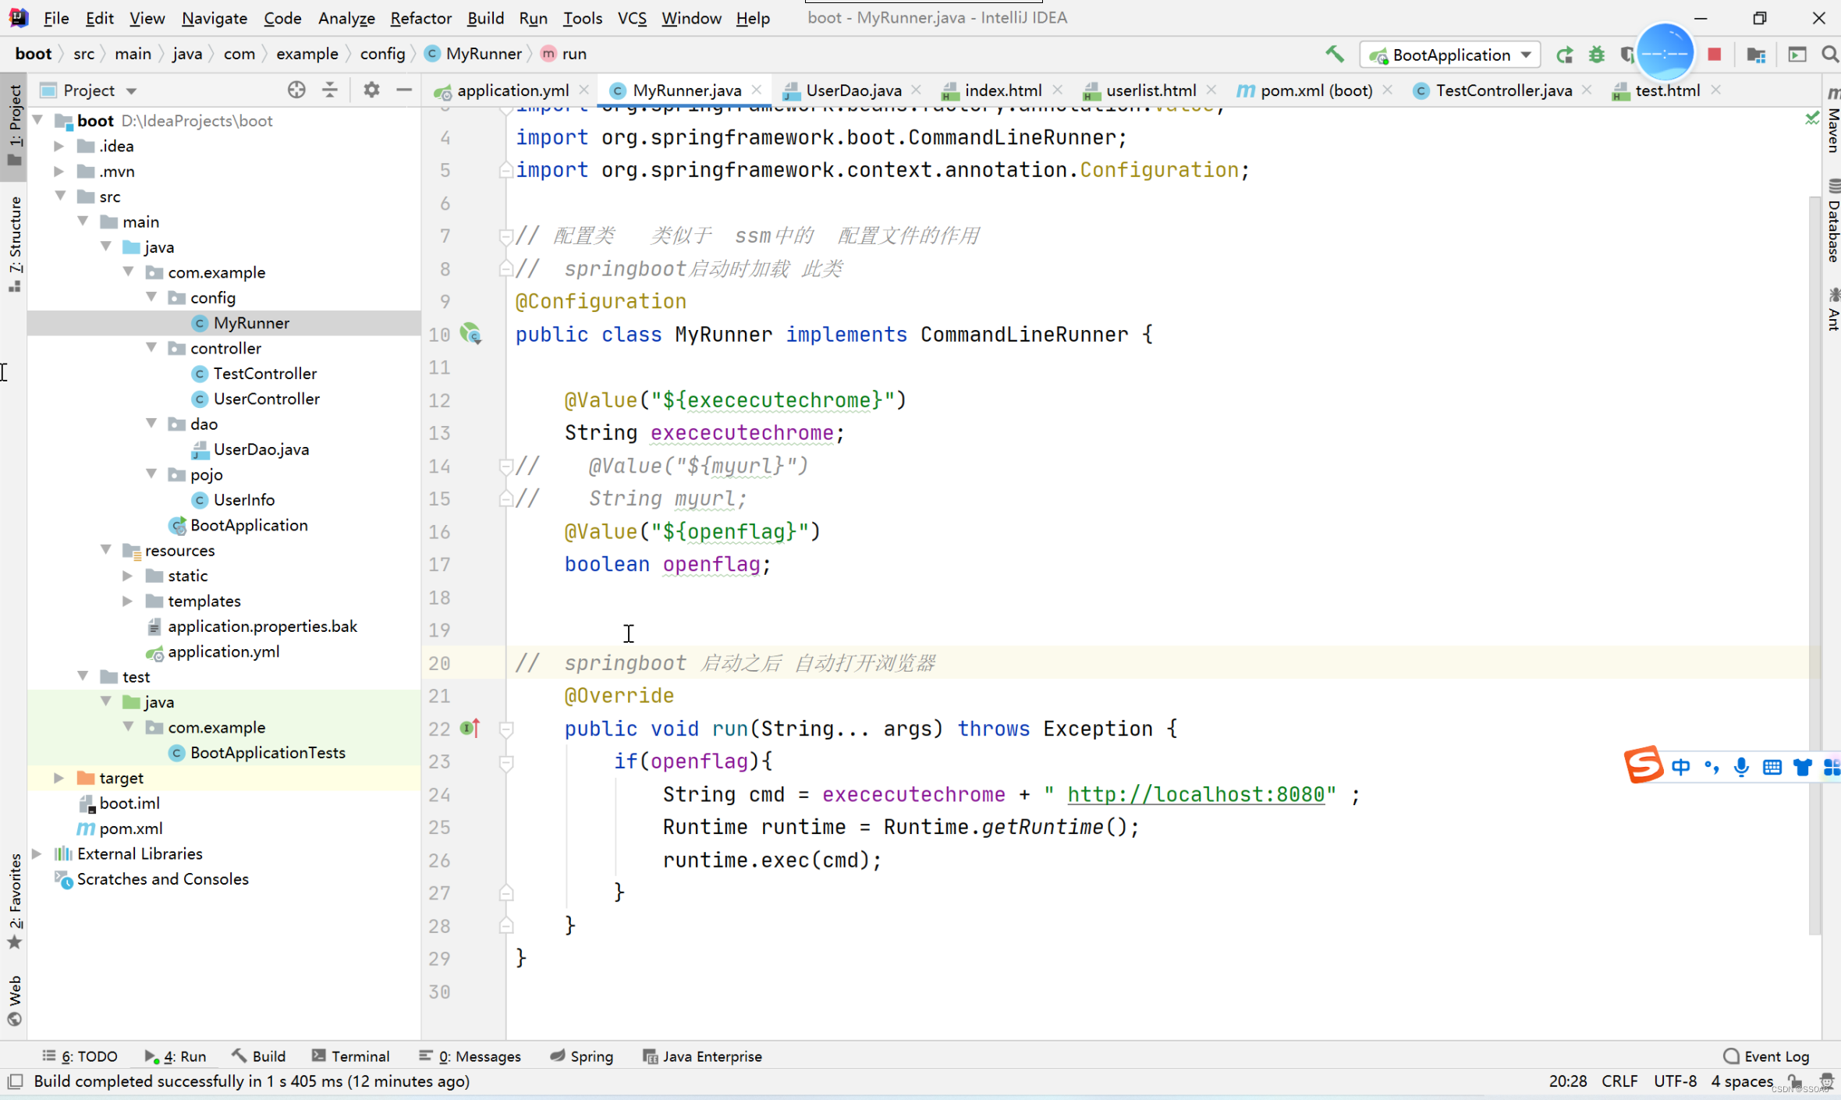Expand External Libraries node
Image resolution: width=1841 pixels, height=1100 pixels.
[x=37, y=853]
